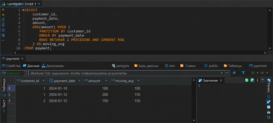273x123 pixels.
Task: Open the SQL console icon in the sidebar
Action: (x=3, y=30)
